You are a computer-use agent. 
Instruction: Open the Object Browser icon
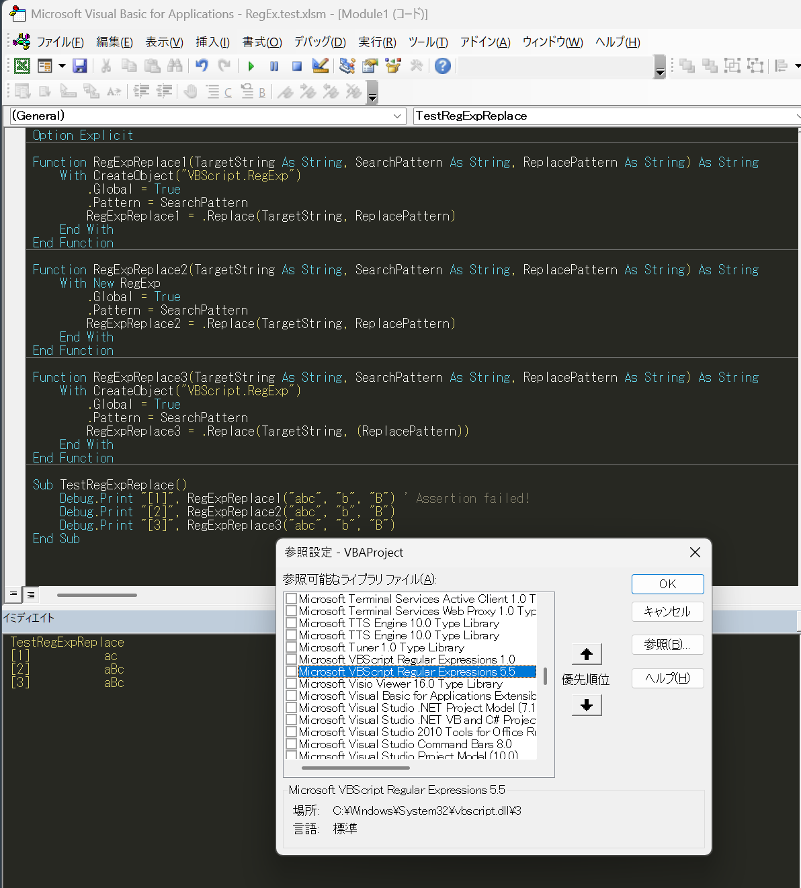[x=393, y=65]
